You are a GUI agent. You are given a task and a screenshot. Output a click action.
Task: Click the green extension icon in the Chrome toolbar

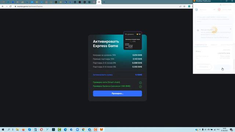click(x=189, y=7)
